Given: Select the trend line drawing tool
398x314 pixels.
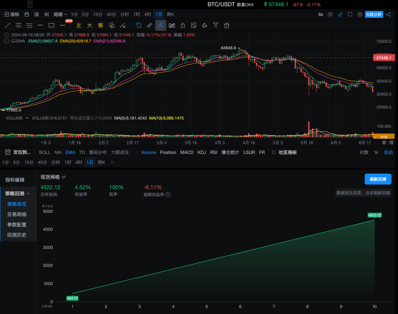Looking at the screenshot, I should coord(7,25).
